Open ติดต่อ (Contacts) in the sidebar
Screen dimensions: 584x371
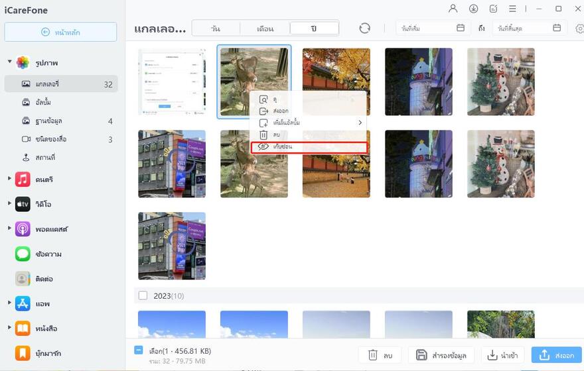click(x=34, y=279)
